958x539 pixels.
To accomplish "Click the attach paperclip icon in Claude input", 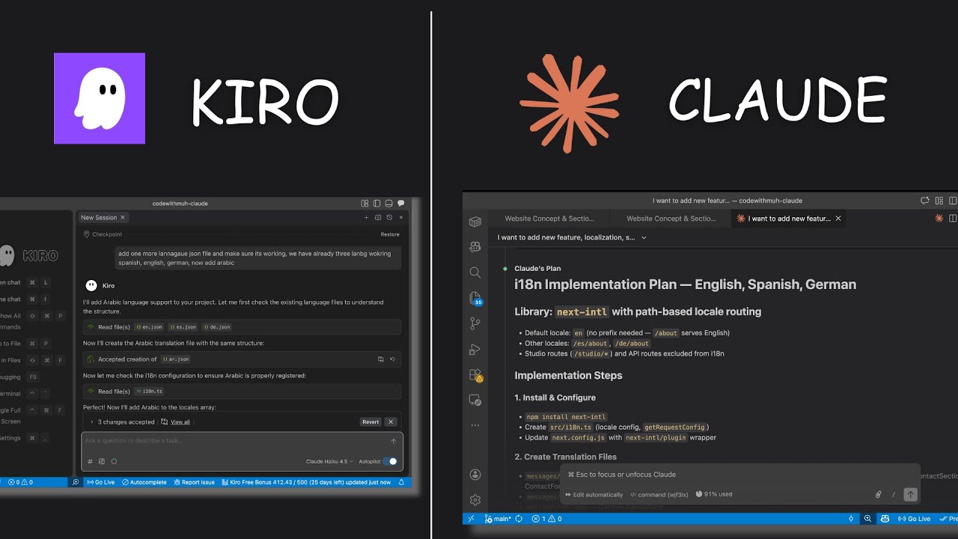I will 879,494.
